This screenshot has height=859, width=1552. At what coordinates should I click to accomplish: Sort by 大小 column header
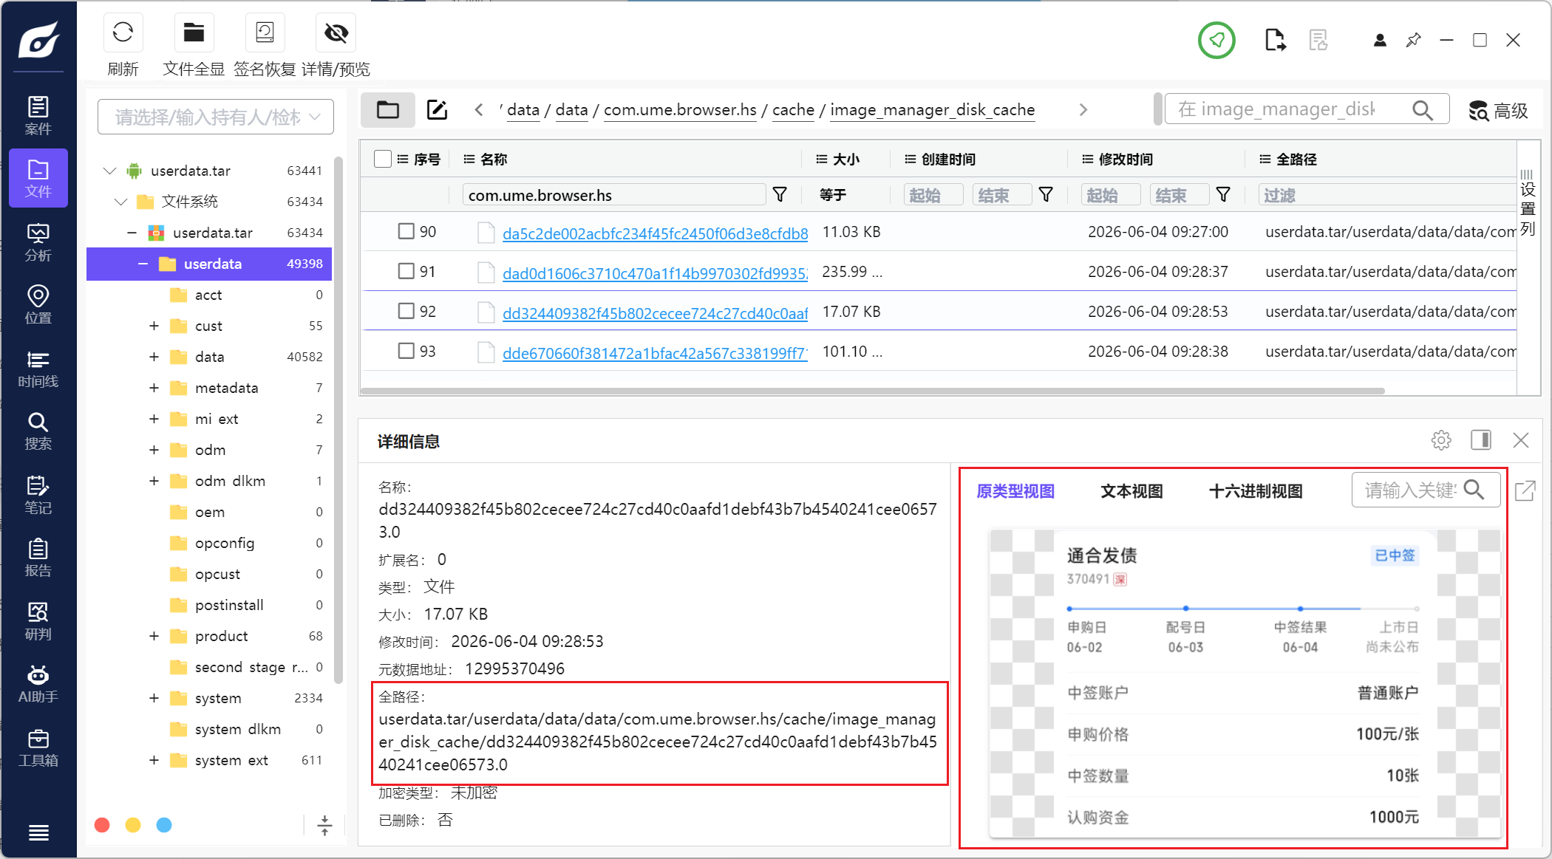tap(846, 160)
